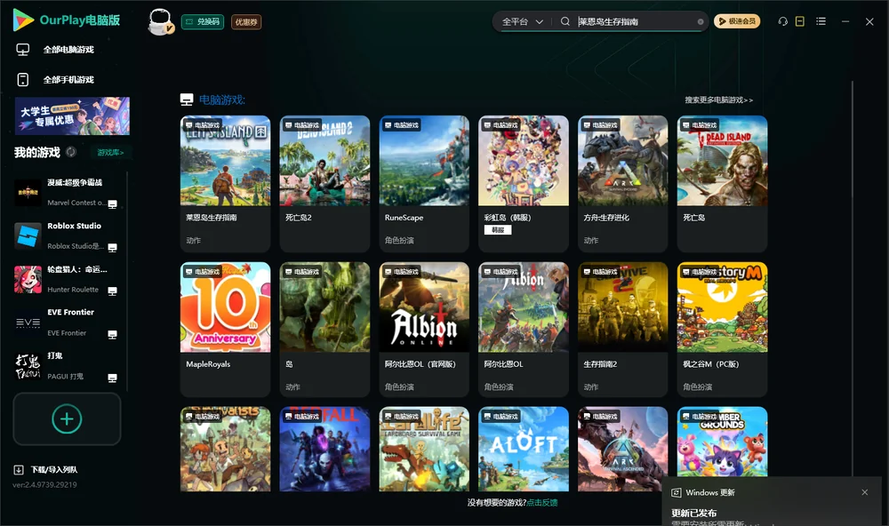
Task: Click the add game plus button
Action: coord(67,419)
